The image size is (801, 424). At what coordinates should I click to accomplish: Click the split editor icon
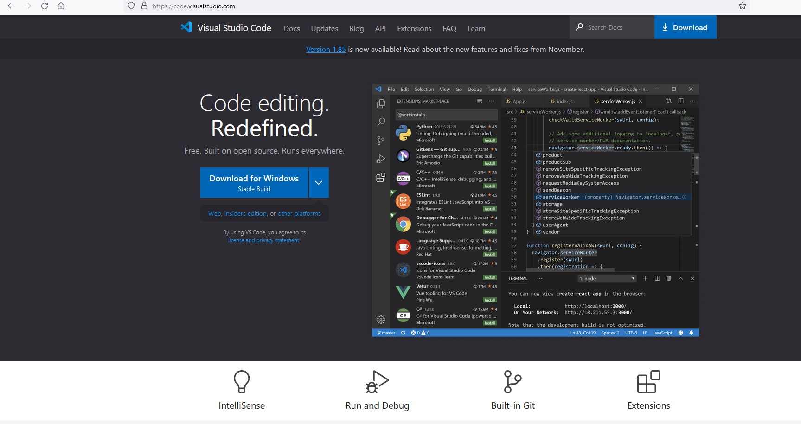681,101
